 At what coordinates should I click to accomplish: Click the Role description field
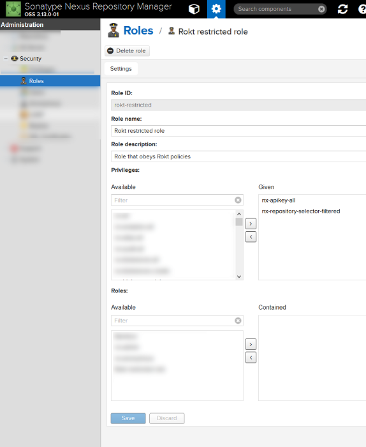point(238,156)
